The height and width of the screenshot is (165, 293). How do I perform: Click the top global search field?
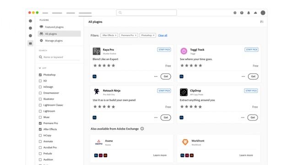pyautogui.click(x=146, y=12)
